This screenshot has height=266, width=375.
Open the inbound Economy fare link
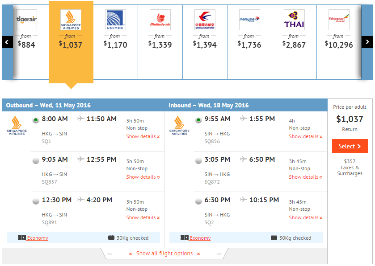point(200,238)
